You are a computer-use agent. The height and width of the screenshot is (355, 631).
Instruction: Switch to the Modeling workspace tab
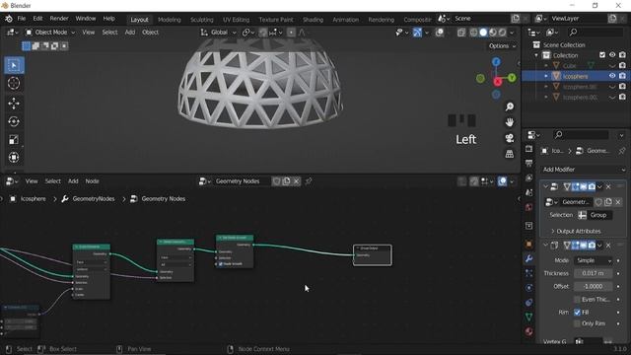[x=169, y=20]
